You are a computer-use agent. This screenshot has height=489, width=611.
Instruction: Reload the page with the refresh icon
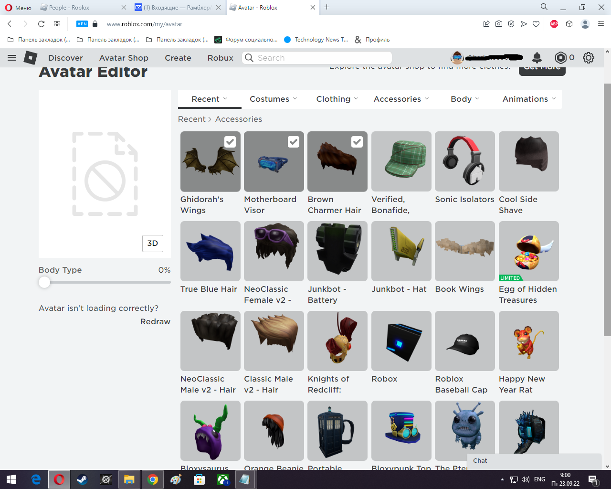pyautogui.click(x=41, y=24)
